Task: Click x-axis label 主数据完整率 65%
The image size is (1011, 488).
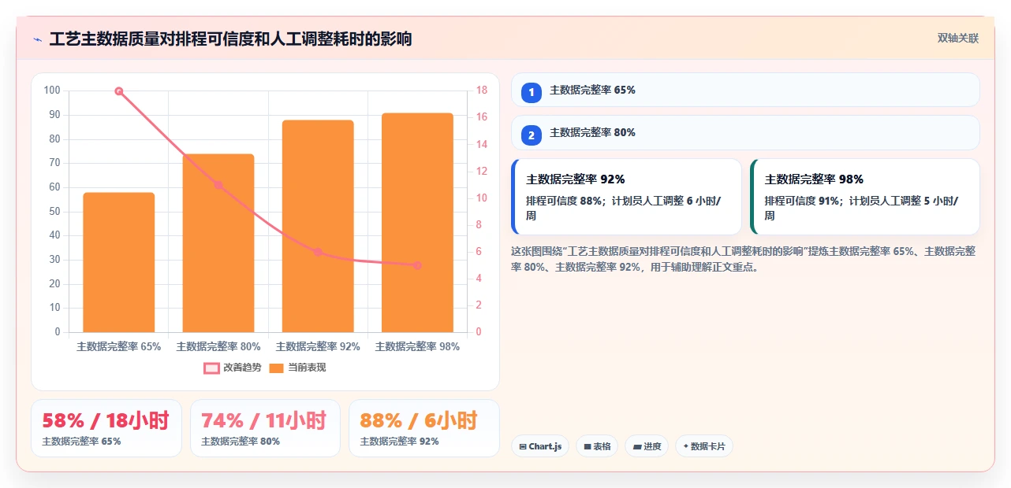Action: [119, 346]
